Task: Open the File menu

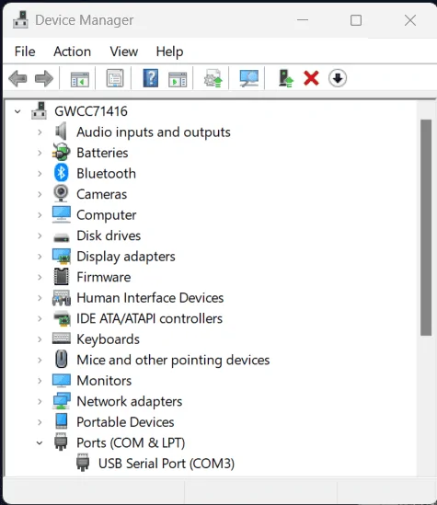Action: coord(25,52)
